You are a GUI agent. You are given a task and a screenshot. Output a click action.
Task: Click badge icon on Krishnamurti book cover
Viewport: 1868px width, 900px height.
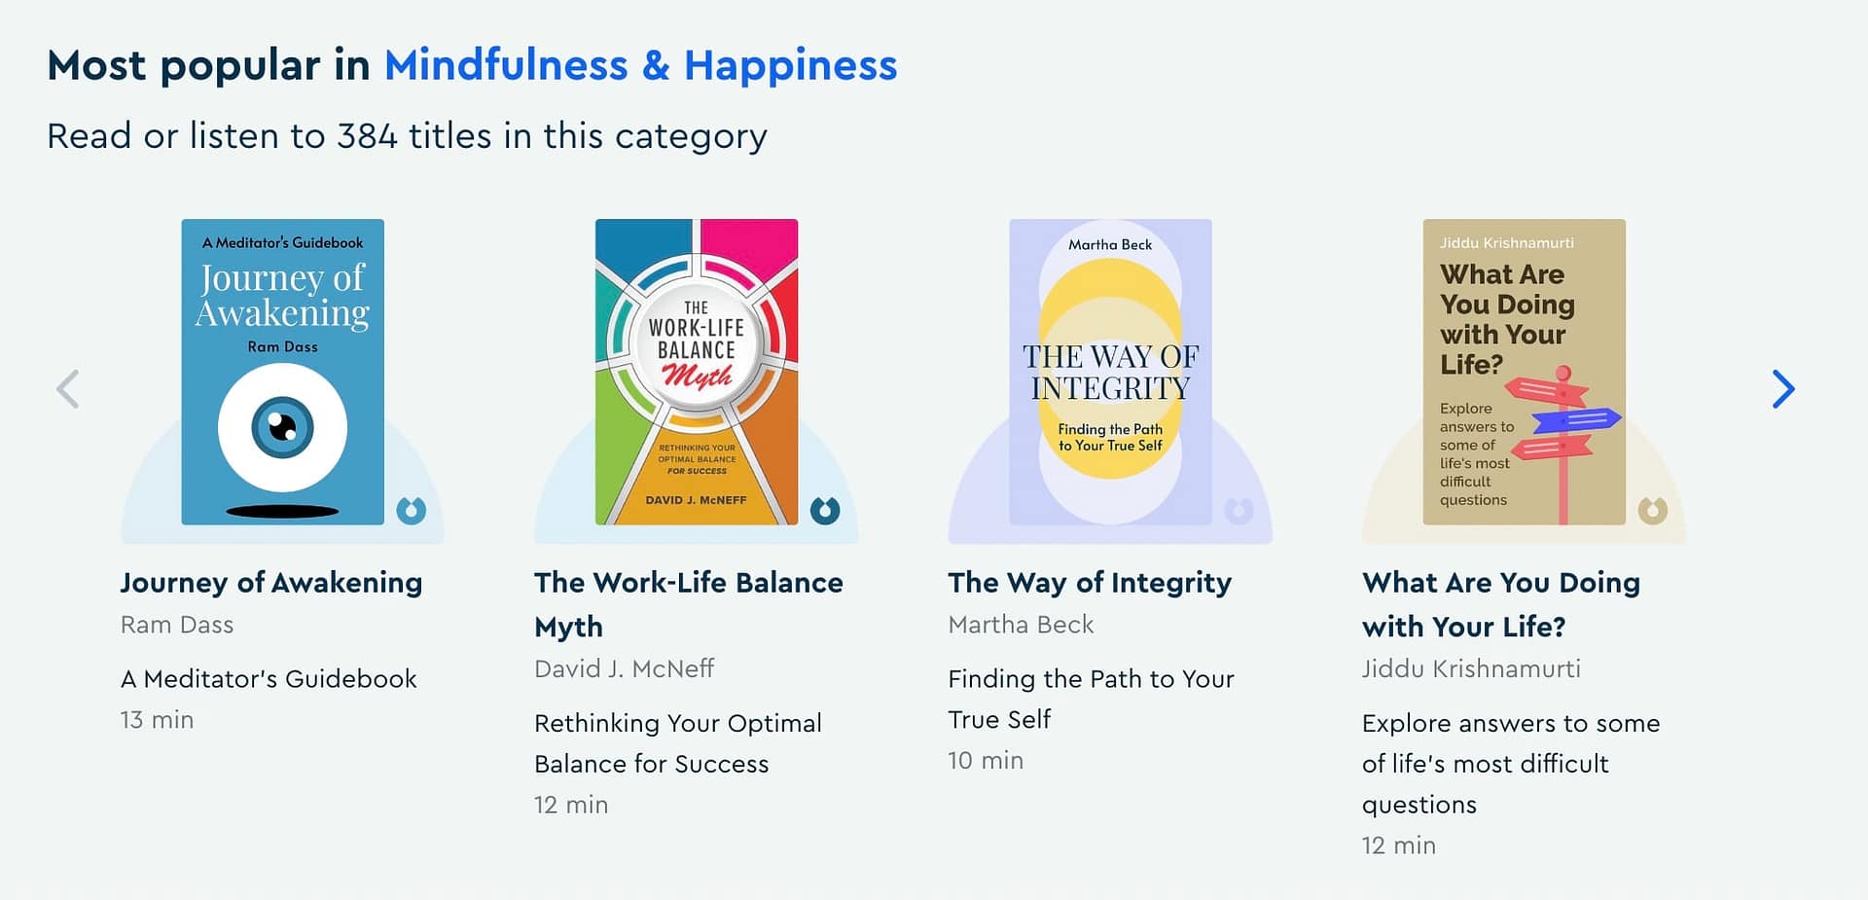(x=1653, y=510)
